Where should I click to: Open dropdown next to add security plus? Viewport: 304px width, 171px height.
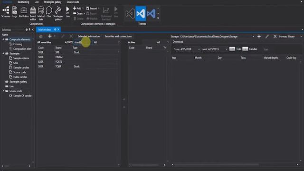point(55,36)
